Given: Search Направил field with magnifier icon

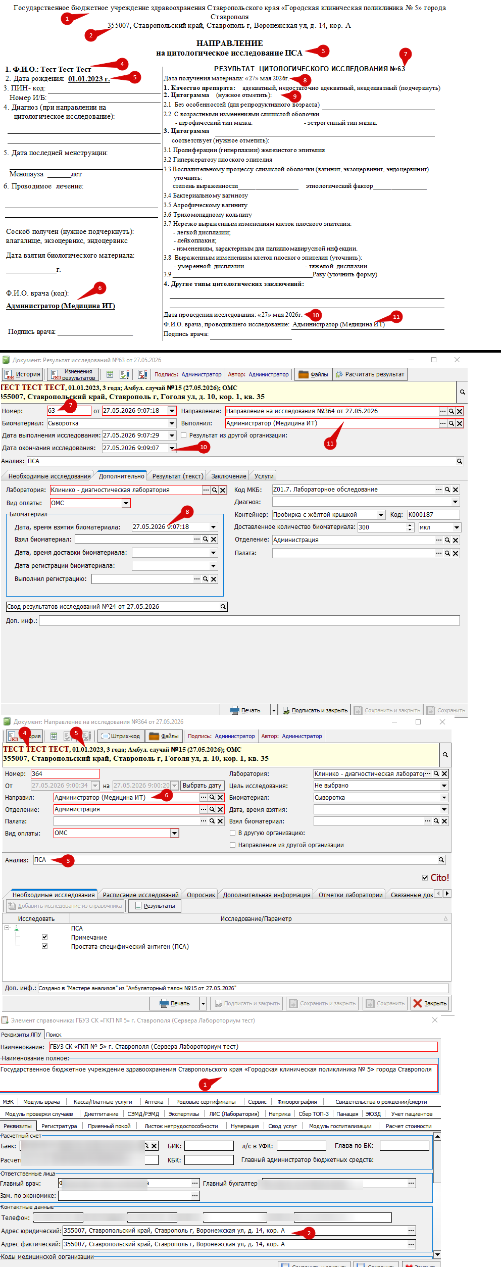Looking at the screenshot, I should tap(212, 797).
